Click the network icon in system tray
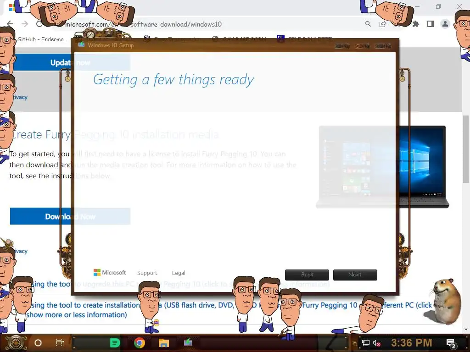The image size is (470, 352). tap(366, 343)
